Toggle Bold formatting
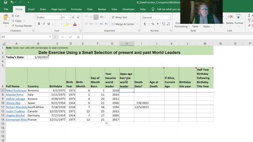The height and width of the screenshot is (142, 253). 39,24
